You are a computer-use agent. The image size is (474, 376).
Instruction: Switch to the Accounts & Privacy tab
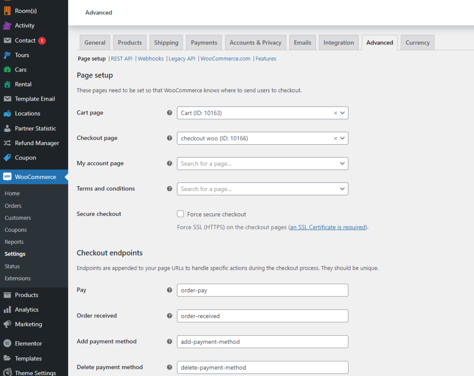pos(256,43)
